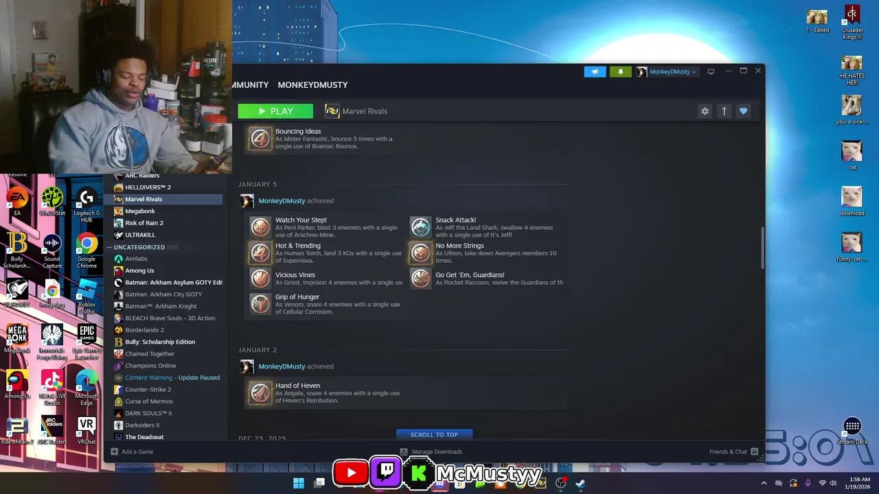Click the SCROLL TO TOP button
This screenshot has width=879, height=494.
(434, 434)
